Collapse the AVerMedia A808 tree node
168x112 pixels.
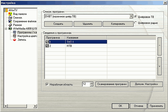[6, 29]
